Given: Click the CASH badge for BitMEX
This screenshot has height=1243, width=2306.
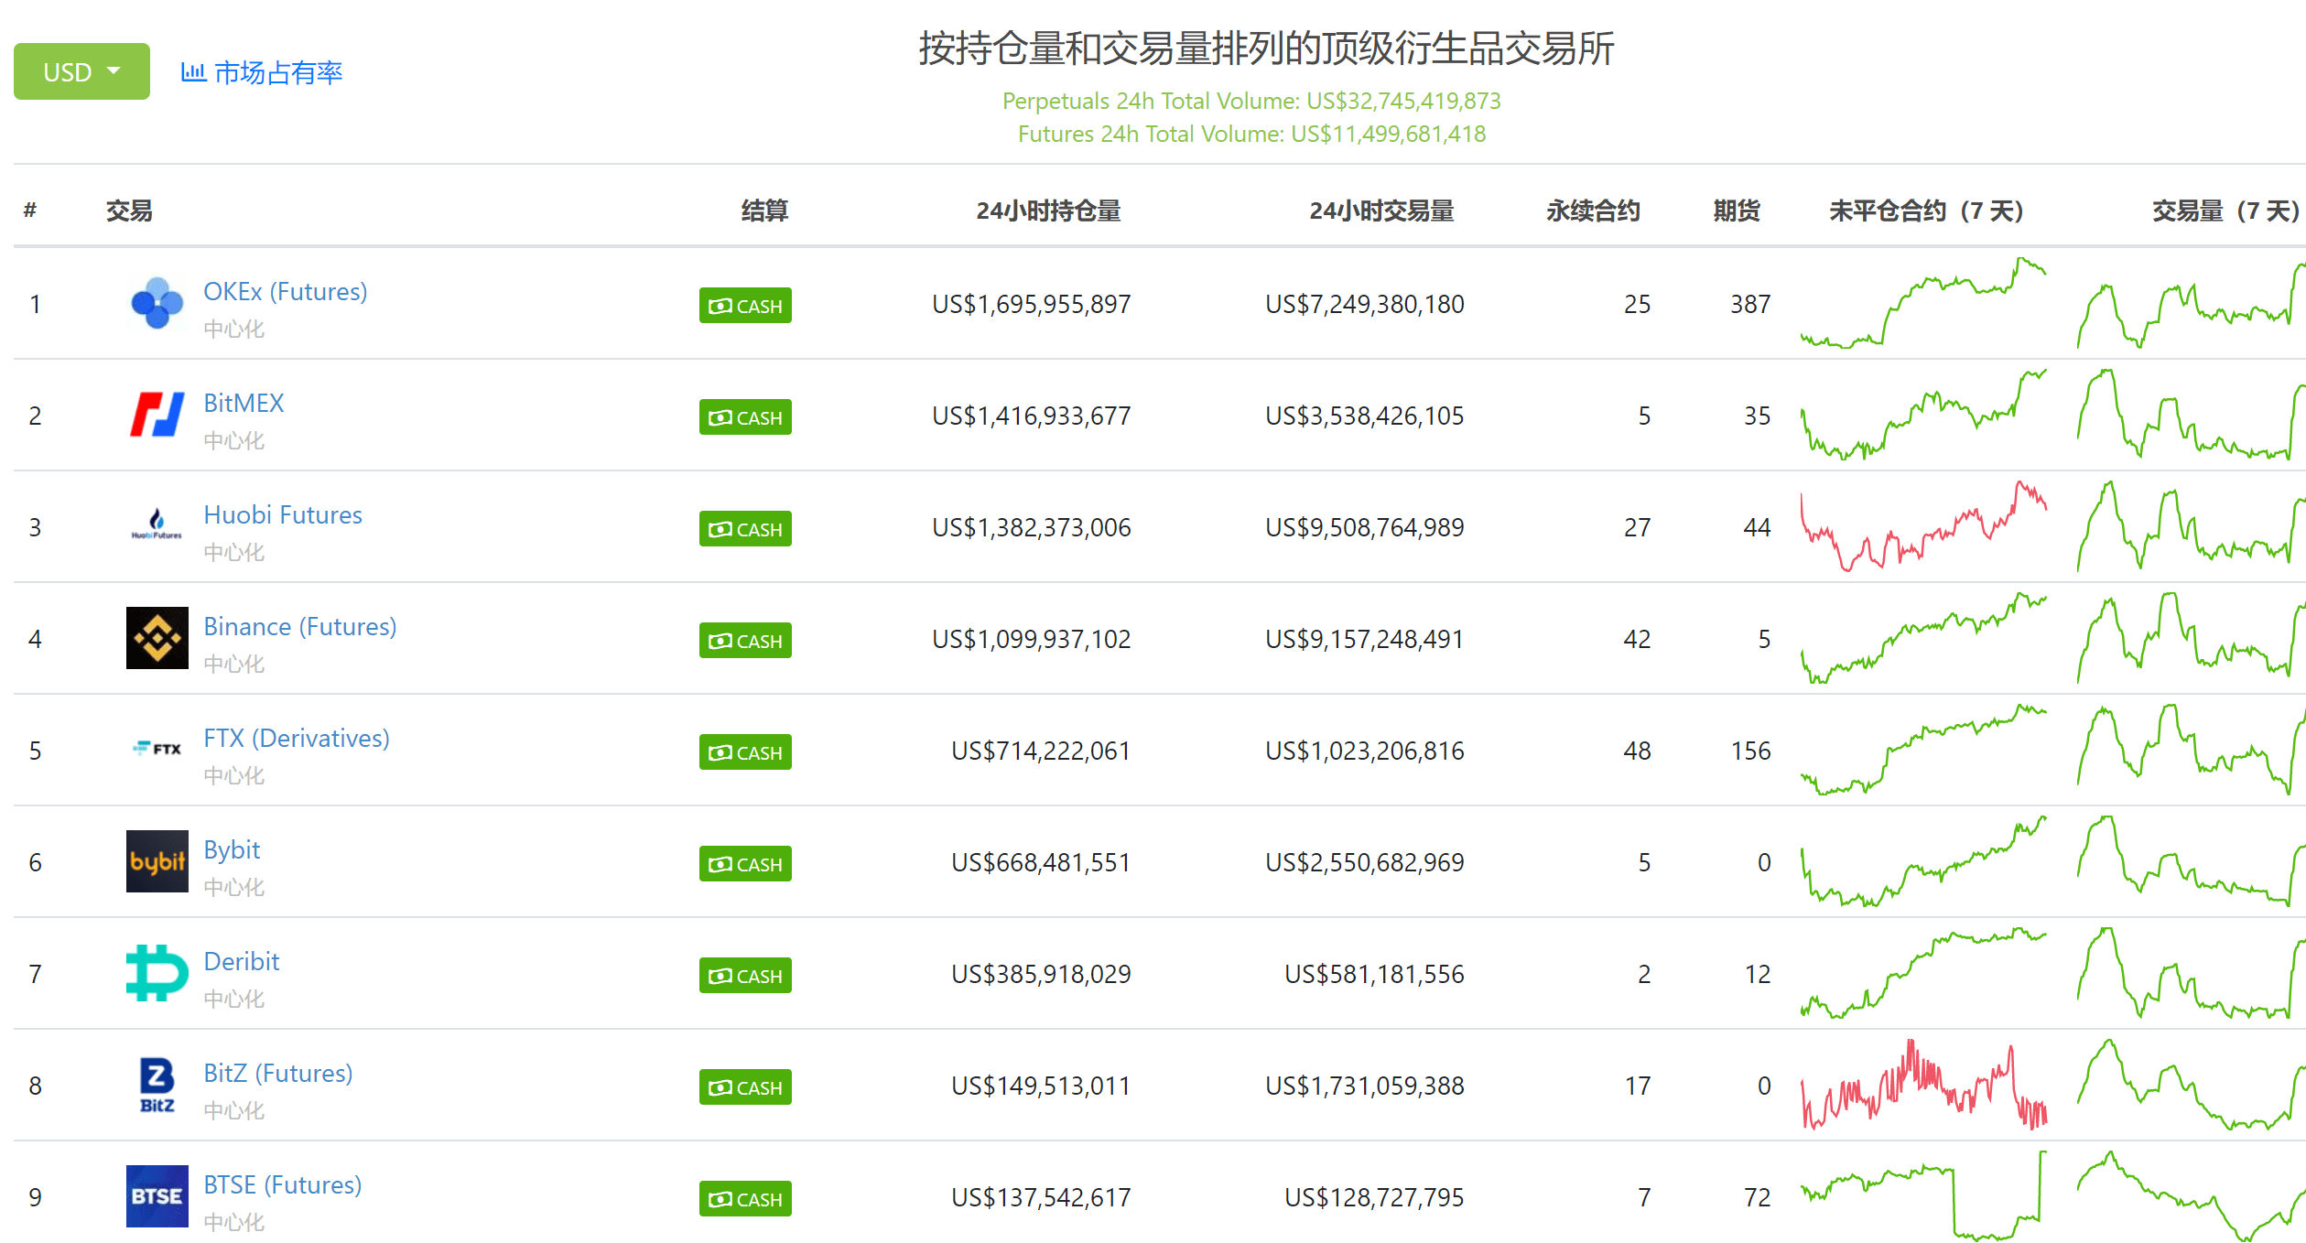Looking at the screenshot, I should pyautogui.click(x=744, y=417).
